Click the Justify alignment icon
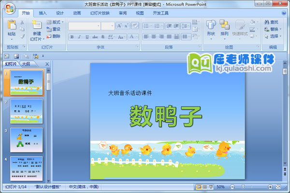290x193 pixels. pos(169,37)
